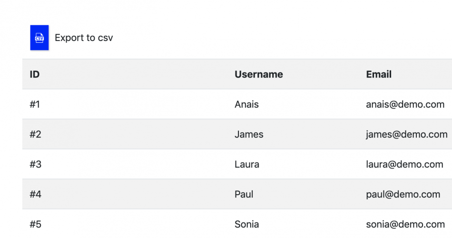
Task: Select row ID #5
Action: click(x=35, y=224)
